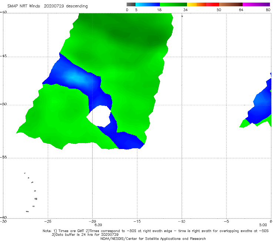Image resolution: width=274 pixels, height=241 pixels.
Task: Click the '34' label under the color bar
Action: [x=186, y=10]
